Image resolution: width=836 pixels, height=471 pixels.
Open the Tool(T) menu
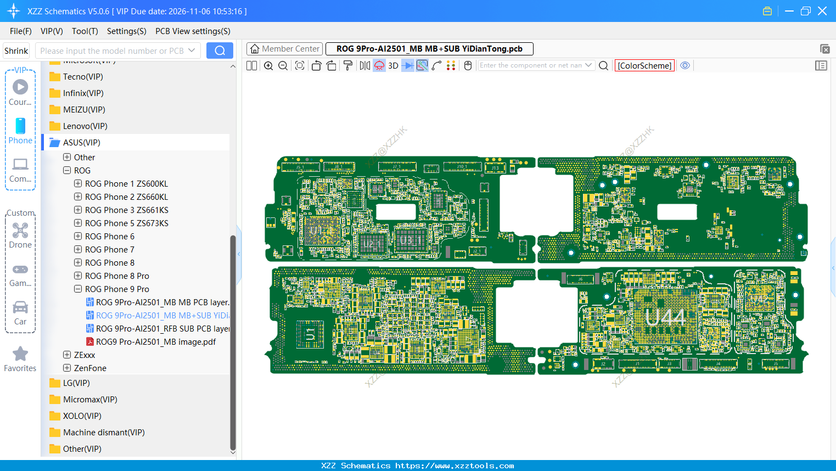tap(85, 31)
